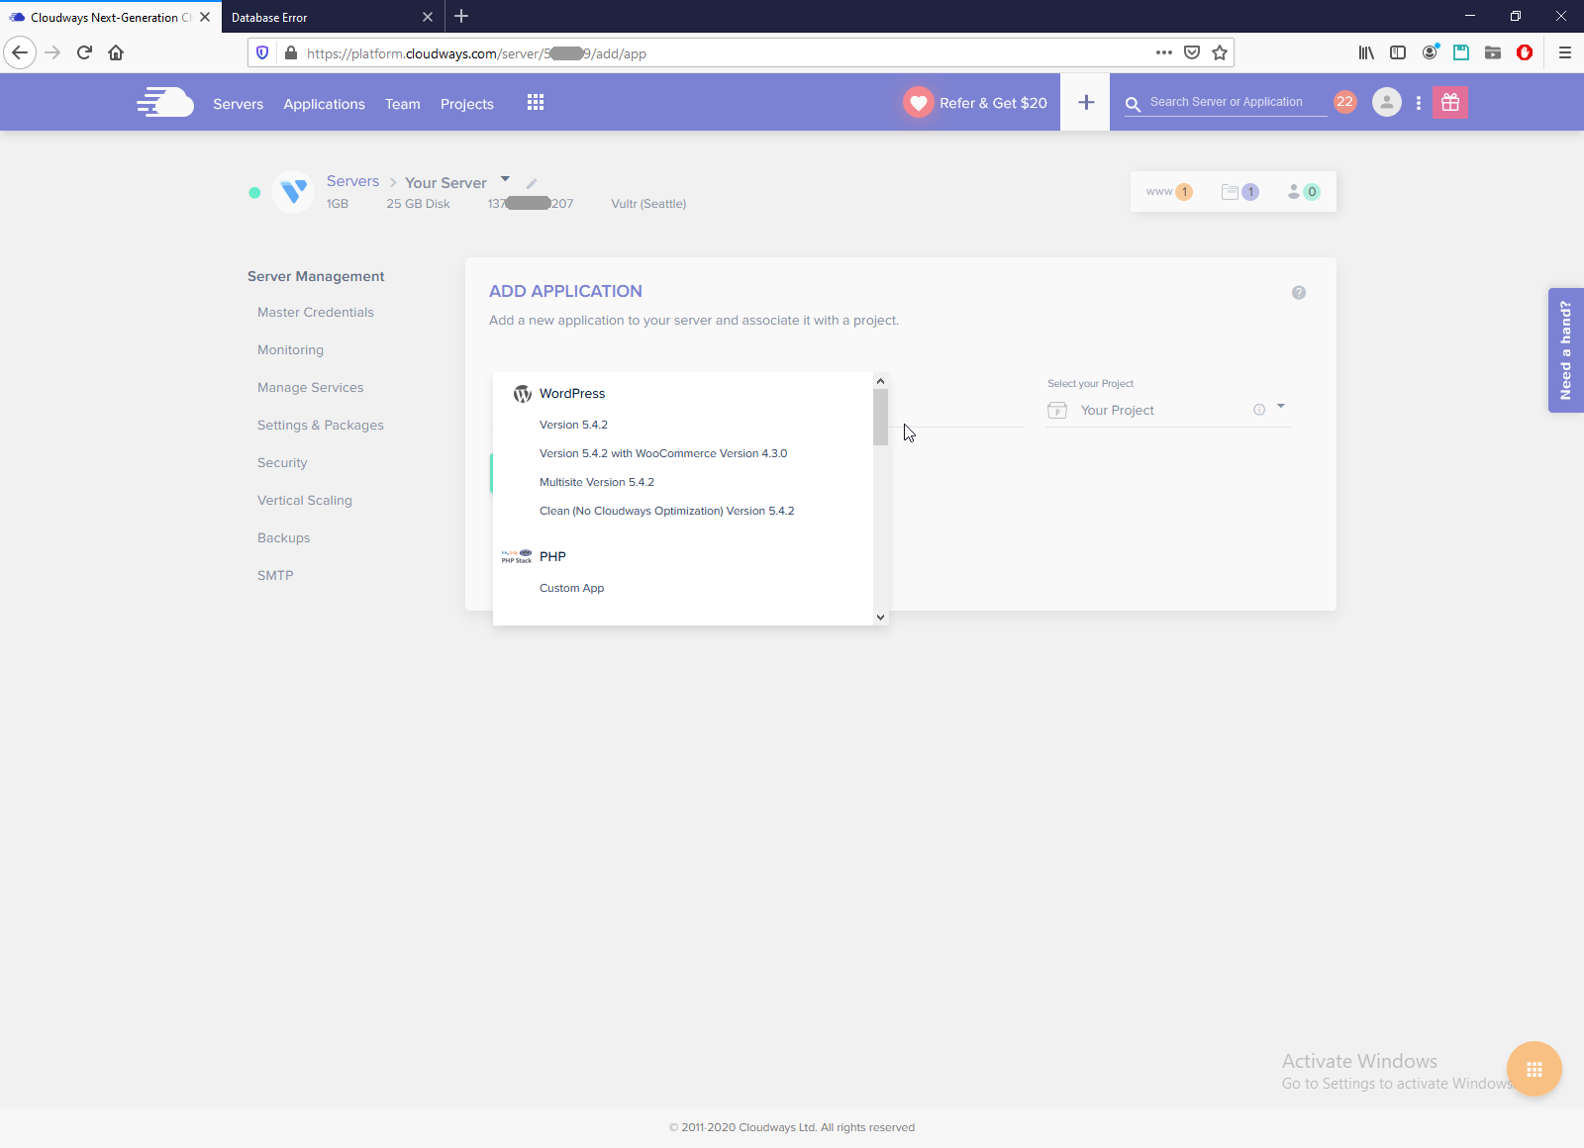Screen dimensions: 1584x1148
Task: Click the search magnifier icon
Action: [1133, 104]
